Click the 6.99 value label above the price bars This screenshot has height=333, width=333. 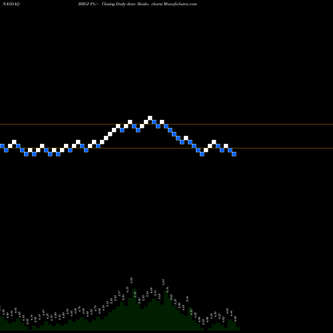(x=163, y=282)
